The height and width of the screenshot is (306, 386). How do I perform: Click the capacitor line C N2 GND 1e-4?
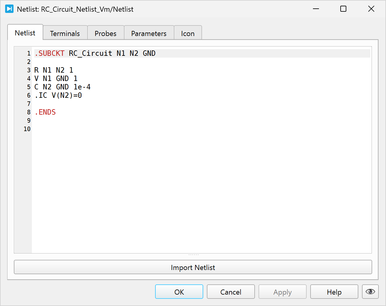tap(63, 87)
